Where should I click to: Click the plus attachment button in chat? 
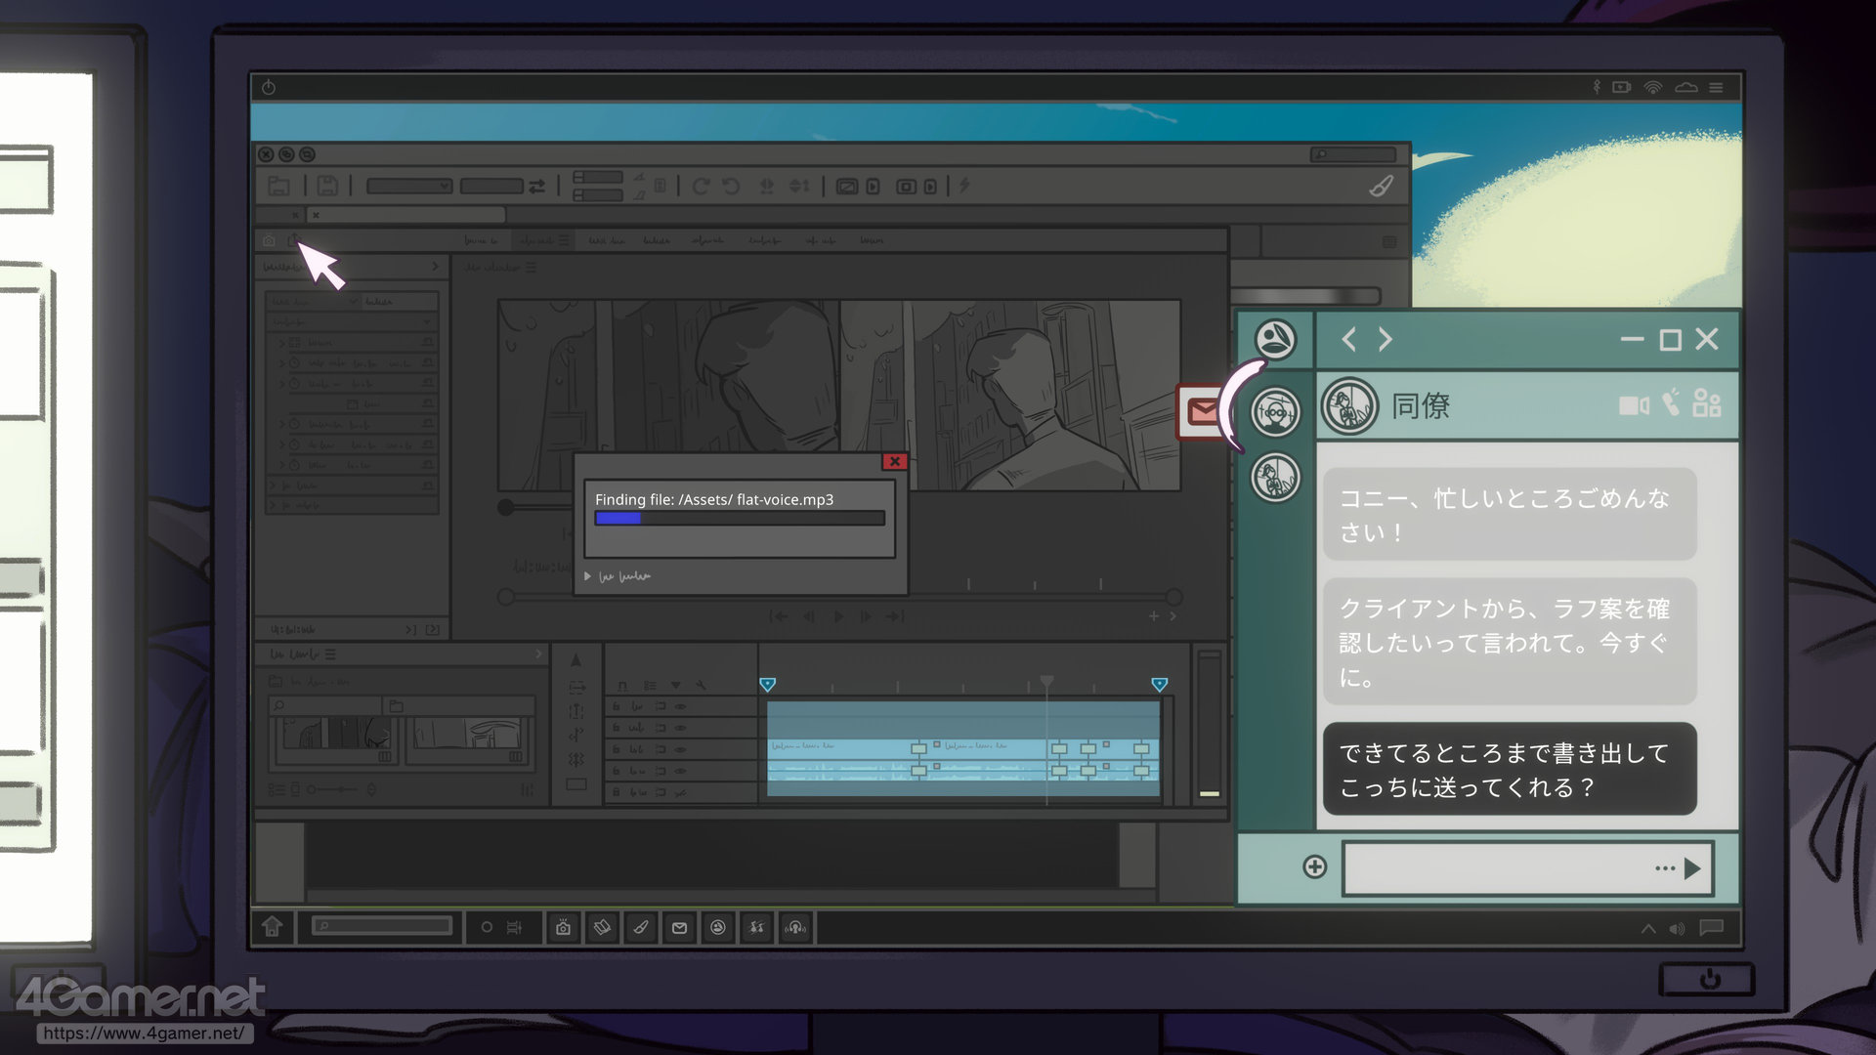(x=1314, y=866)
